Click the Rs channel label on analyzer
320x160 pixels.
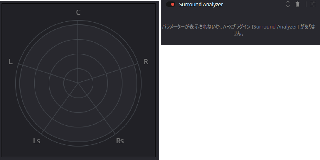coord(120,141)
